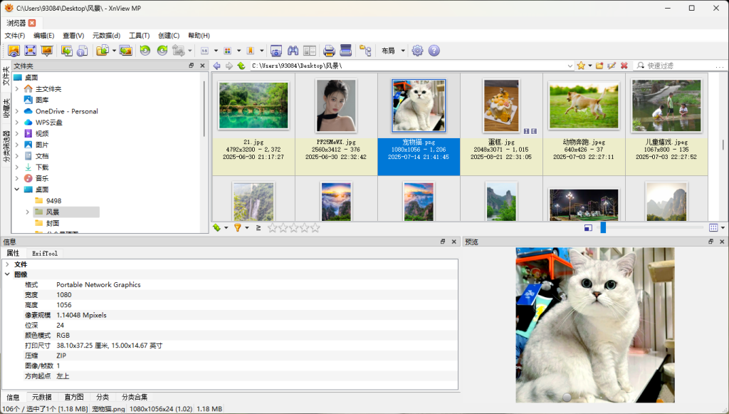This screenshot has width=729, height=414.
Task: Set rating with the first star
Action: click(x=273, y=228)
